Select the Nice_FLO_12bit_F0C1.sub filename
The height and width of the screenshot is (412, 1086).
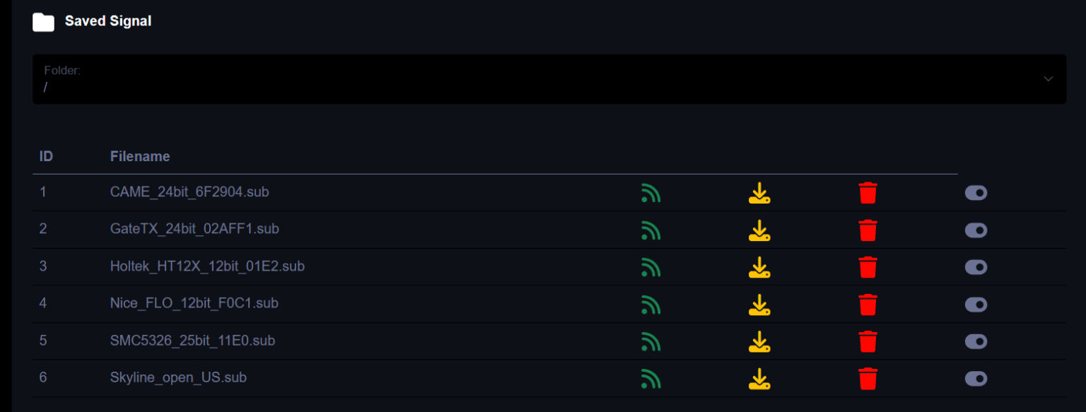194,303
